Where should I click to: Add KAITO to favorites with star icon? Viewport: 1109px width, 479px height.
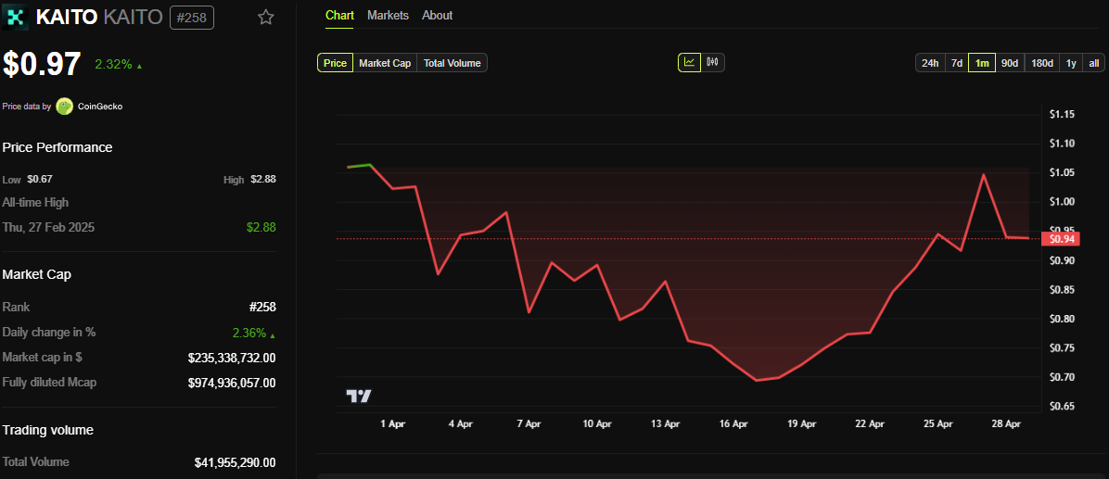[265, 18]
